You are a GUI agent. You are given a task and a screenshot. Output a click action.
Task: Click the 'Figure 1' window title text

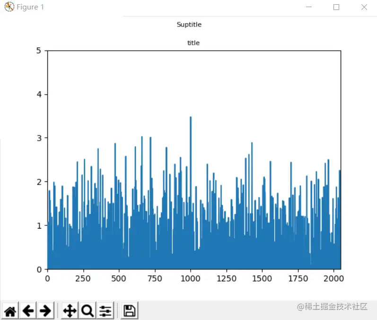30,7
